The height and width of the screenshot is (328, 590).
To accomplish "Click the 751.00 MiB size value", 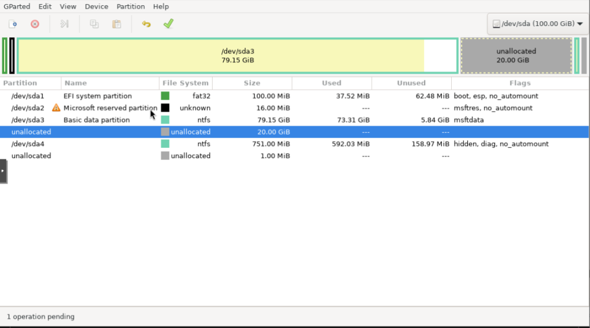I will [271, 143].
